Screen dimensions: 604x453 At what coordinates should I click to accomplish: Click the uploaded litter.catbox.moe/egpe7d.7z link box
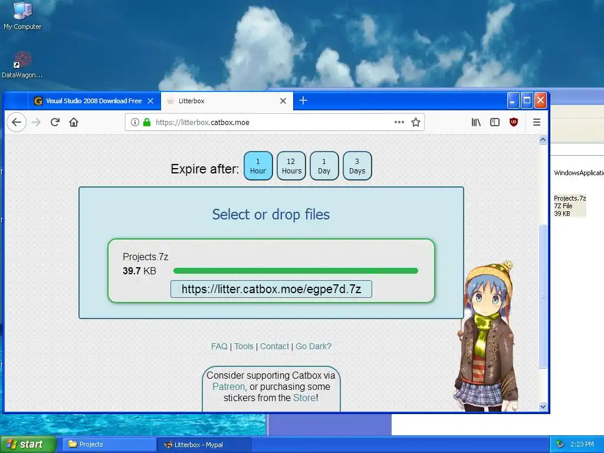tap(271, 289)
